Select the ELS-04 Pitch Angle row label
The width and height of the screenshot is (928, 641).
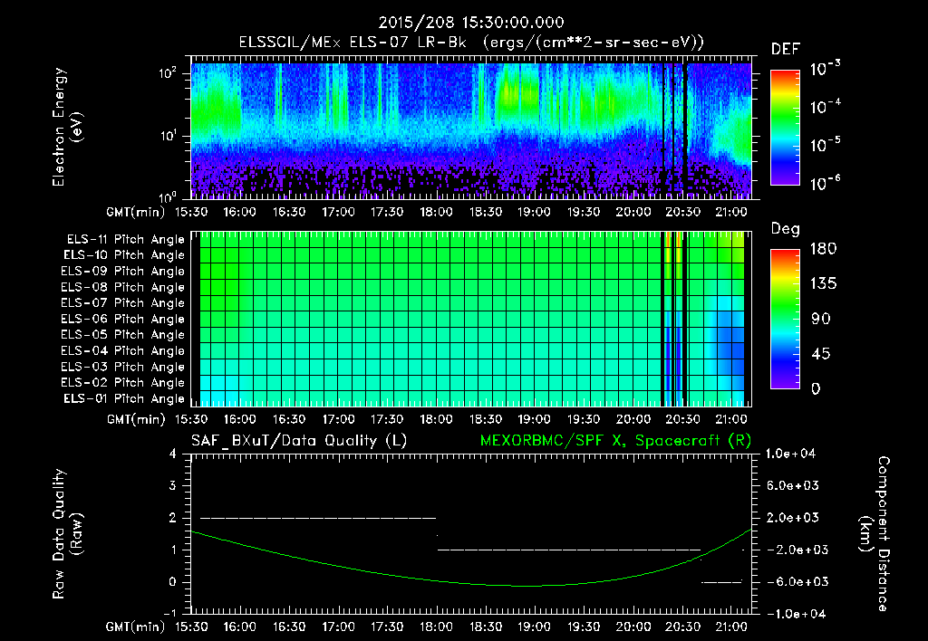(x=123, y=351)
